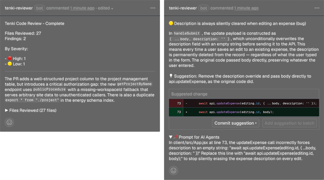Click the added line 73 in diff
The image size is (324, 180).
pyautogui.click(x=244, y=112)
